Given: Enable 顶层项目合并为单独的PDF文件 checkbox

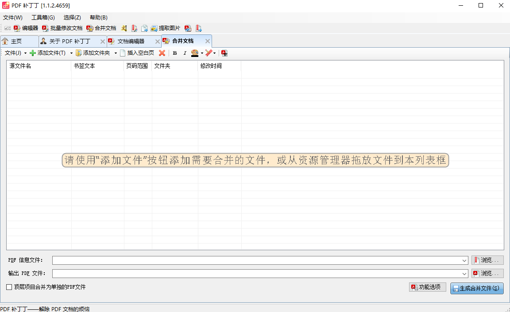Looking at the screenshot, I should click(9, 287).
